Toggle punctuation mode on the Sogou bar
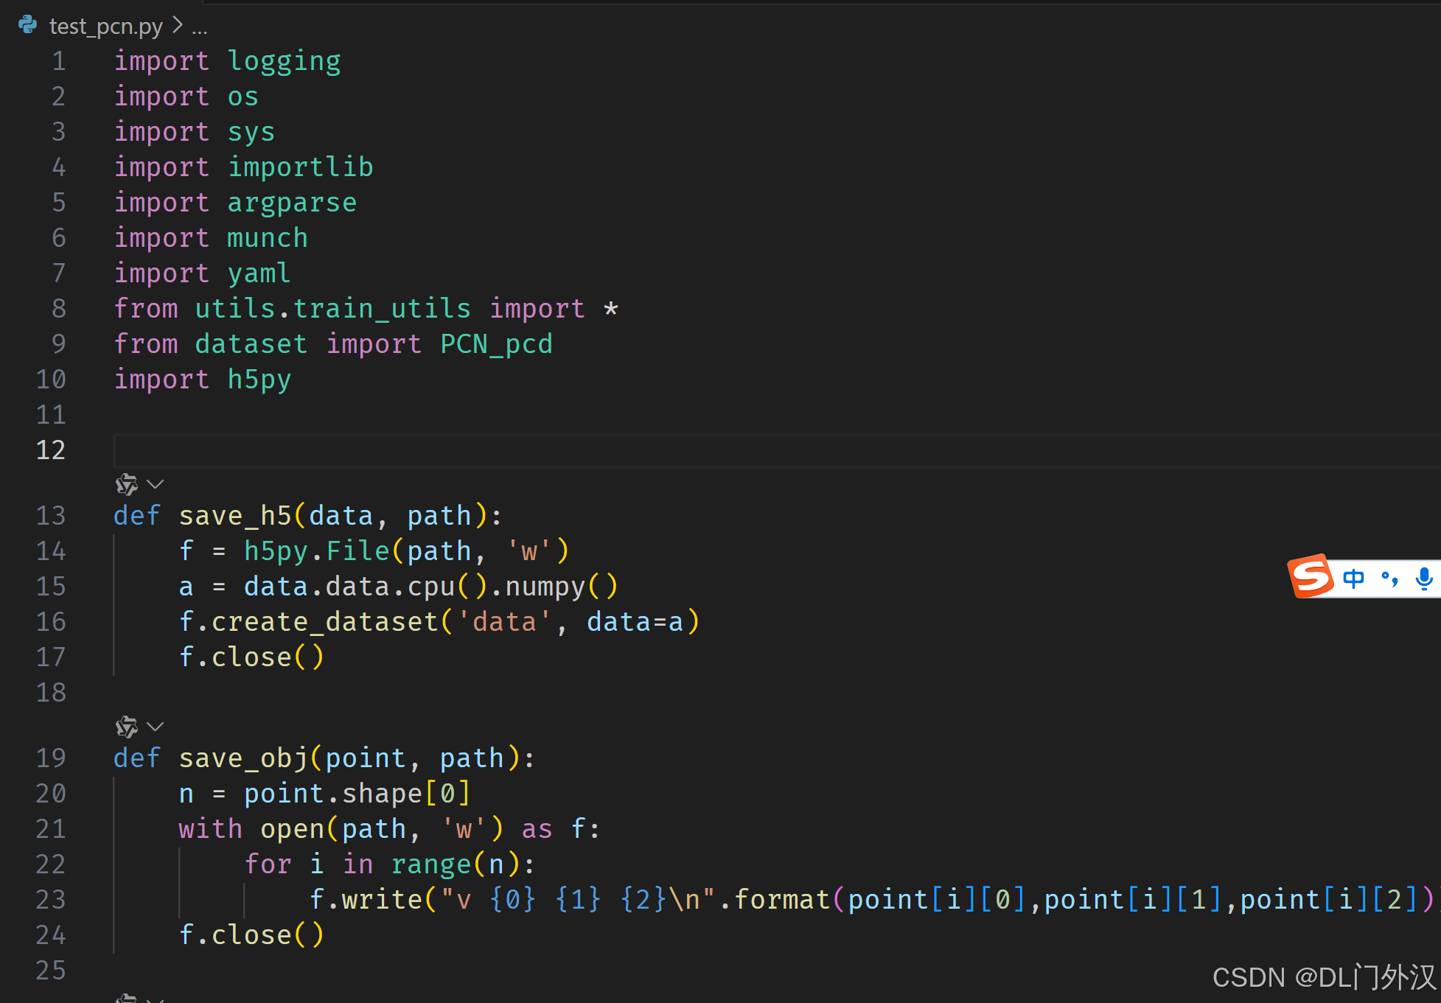The width and height of the screenshot is (1441, 1003). tap(1389, 579)
